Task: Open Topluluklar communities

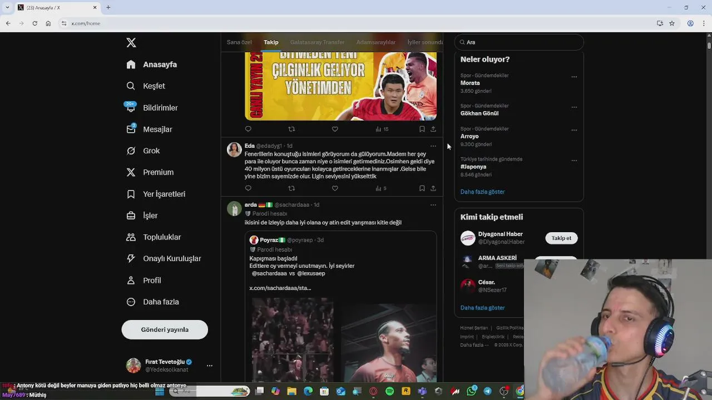Action: [154, 237]
